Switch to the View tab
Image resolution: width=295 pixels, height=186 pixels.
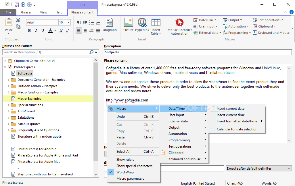tap(43, 12)
